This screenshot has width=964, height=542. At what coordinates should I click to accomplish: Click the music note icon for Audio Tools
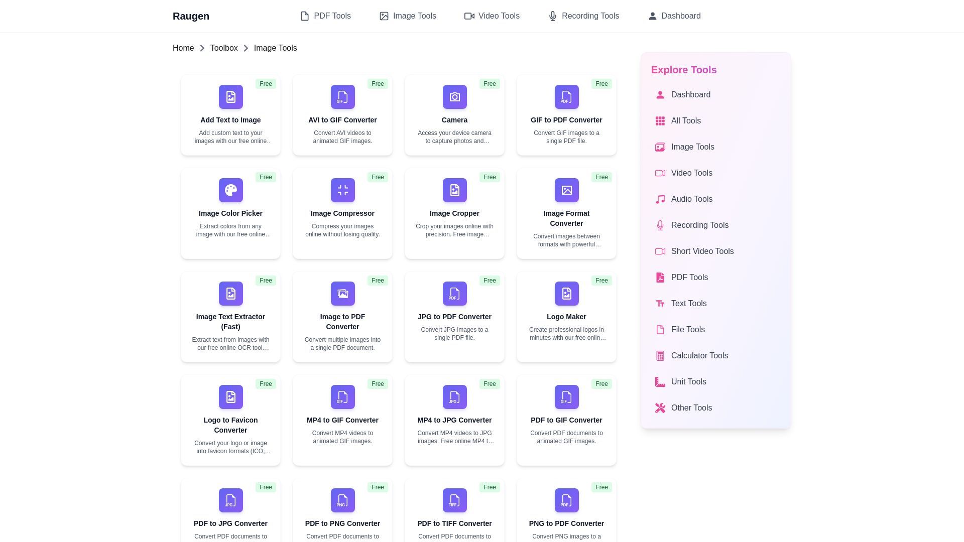tap(660, 199)
